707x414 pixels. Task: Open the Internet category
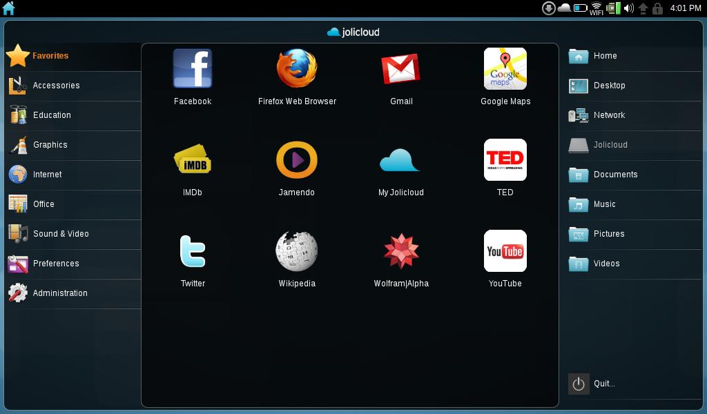coord(73,175)
